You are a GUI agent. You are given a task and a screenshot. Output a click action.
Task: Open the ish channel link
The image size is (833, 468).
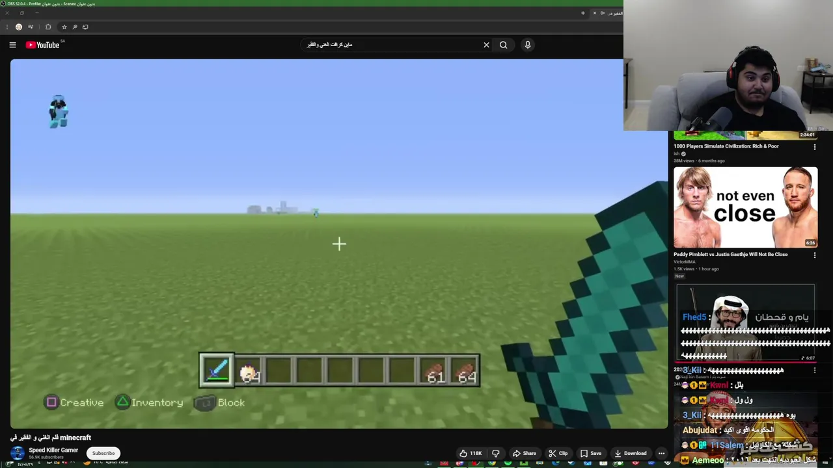pos(677,153)
